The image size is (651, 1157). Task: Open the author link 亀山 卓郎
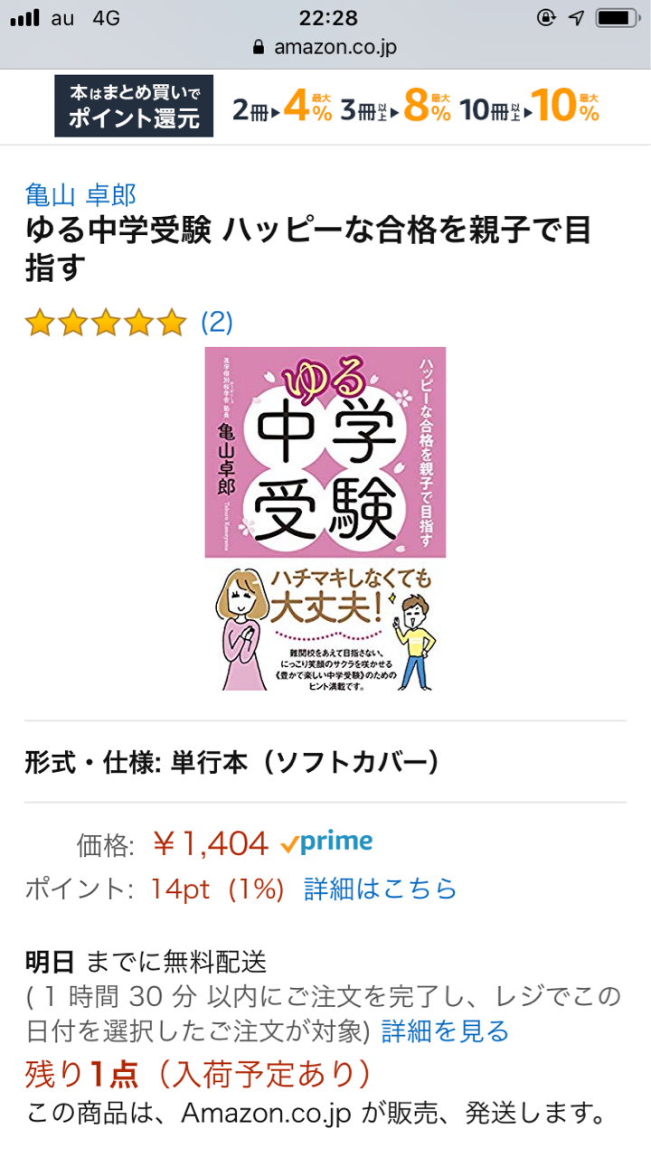click(x=80, y=194)
